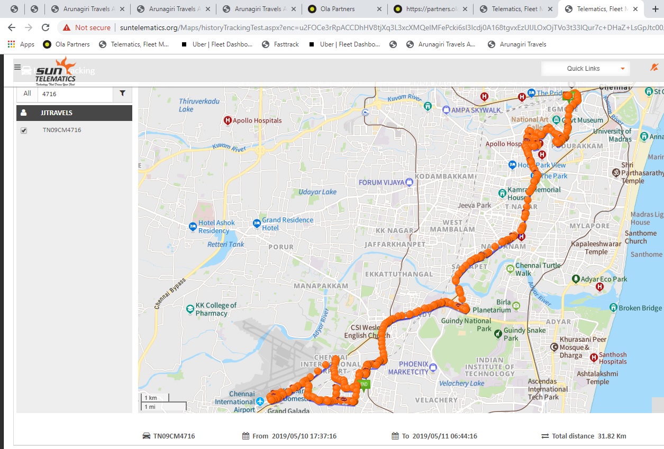664x449 pixels.
Task: Click the vehicle search field containing 4716
Action: click(x=76, y=93)
